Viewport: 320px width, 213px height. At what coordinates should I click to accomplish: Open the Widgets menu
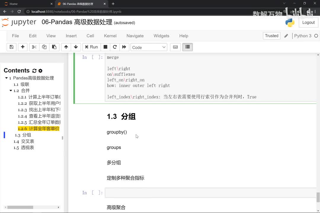click(161, 36)
